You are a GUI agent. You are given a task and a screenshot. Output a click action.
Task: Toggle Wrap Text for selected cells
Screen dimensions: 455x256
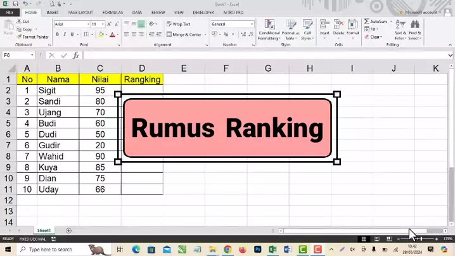tap(178, 24)
